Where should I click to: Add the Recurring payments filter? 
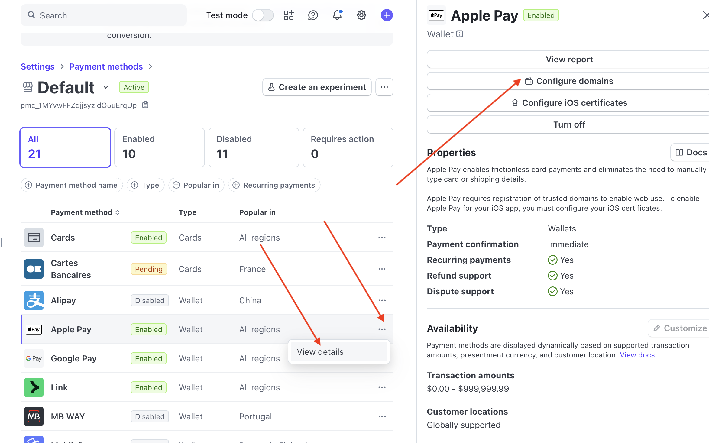[x=274, y=185]
